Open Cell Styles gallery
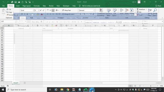The image size is (164, 92). tap(115, 13)
